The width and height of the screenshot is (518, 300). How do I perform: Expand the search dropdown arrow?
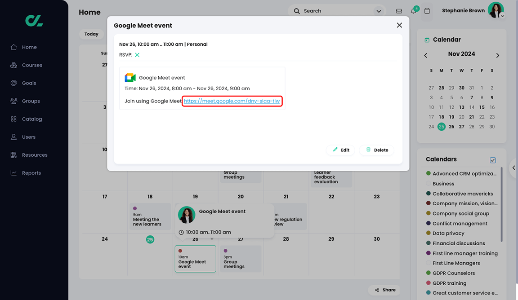point(379,11)
